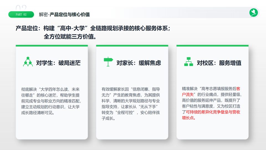Click the green PART 02 badge

[21, 14]
